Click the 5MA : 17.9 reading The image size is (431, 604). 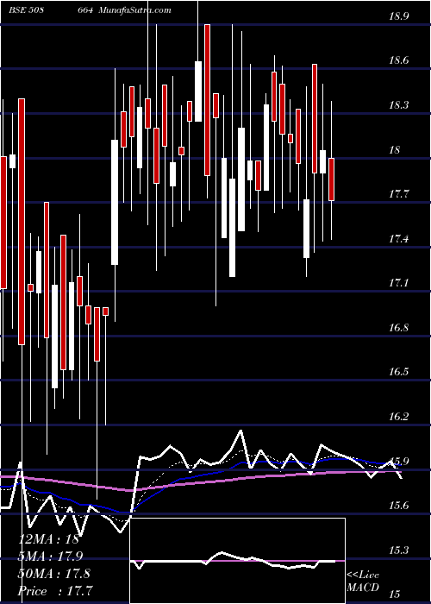(50, 557)
